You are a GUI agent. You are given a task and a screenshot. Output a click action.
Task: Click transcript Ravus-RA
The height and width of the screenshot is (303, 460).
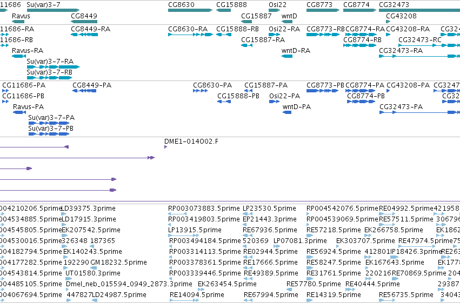click(x=28, y=51)
